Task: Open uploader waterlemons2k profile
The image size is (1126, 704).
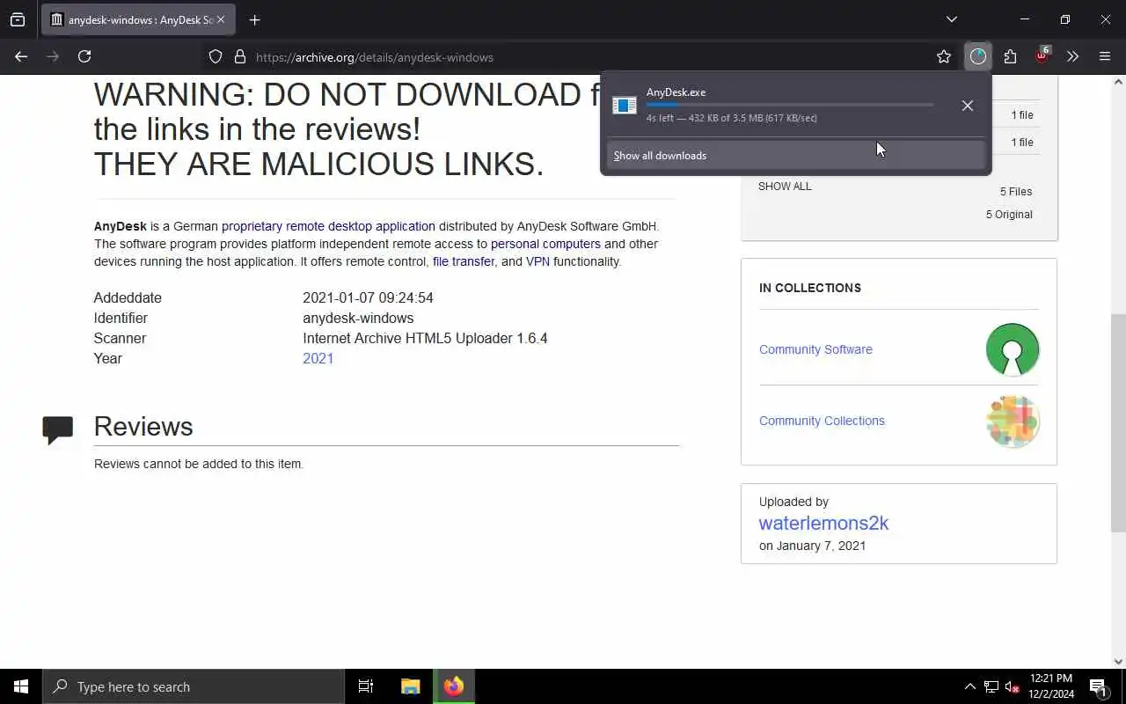Action: (823, 523)
